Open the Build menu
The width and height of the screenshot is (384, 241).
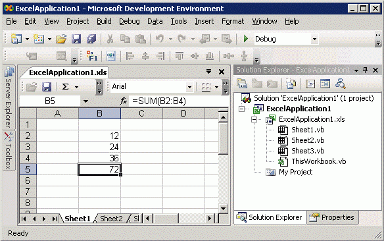[104, 21]
